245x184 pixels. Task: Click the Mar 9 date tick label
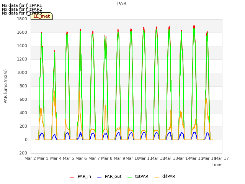pos(119,158)
